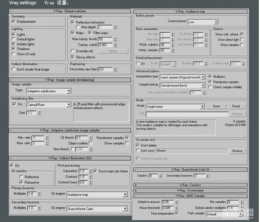Image resolution: width=260 pixels, height=222 pixels.
Task: Collapse the Quasi-Monte Carlo GI rollout
Action: (x=190, y=169)
